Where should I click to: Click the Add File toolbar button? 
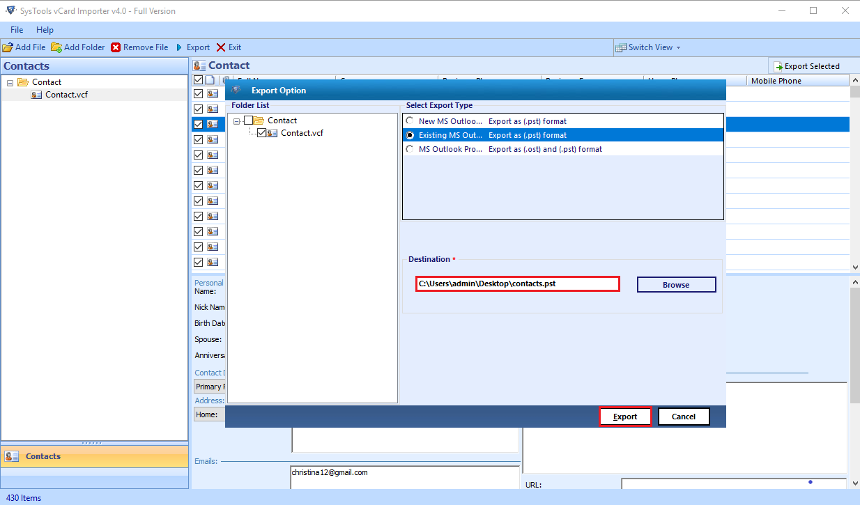click(x=24, y=47)
